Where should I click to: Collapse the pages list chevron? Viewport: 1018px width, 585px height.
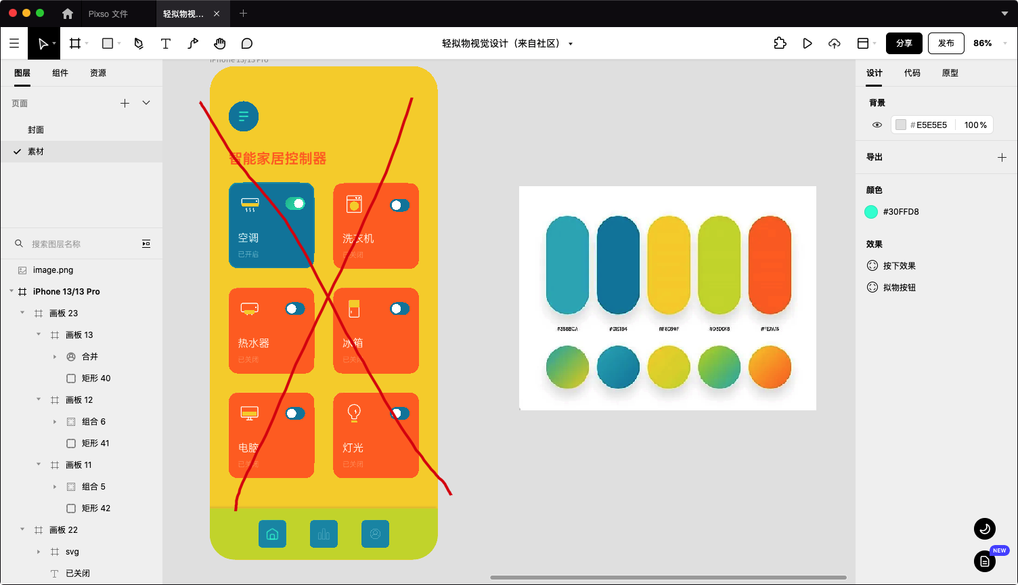146,103
